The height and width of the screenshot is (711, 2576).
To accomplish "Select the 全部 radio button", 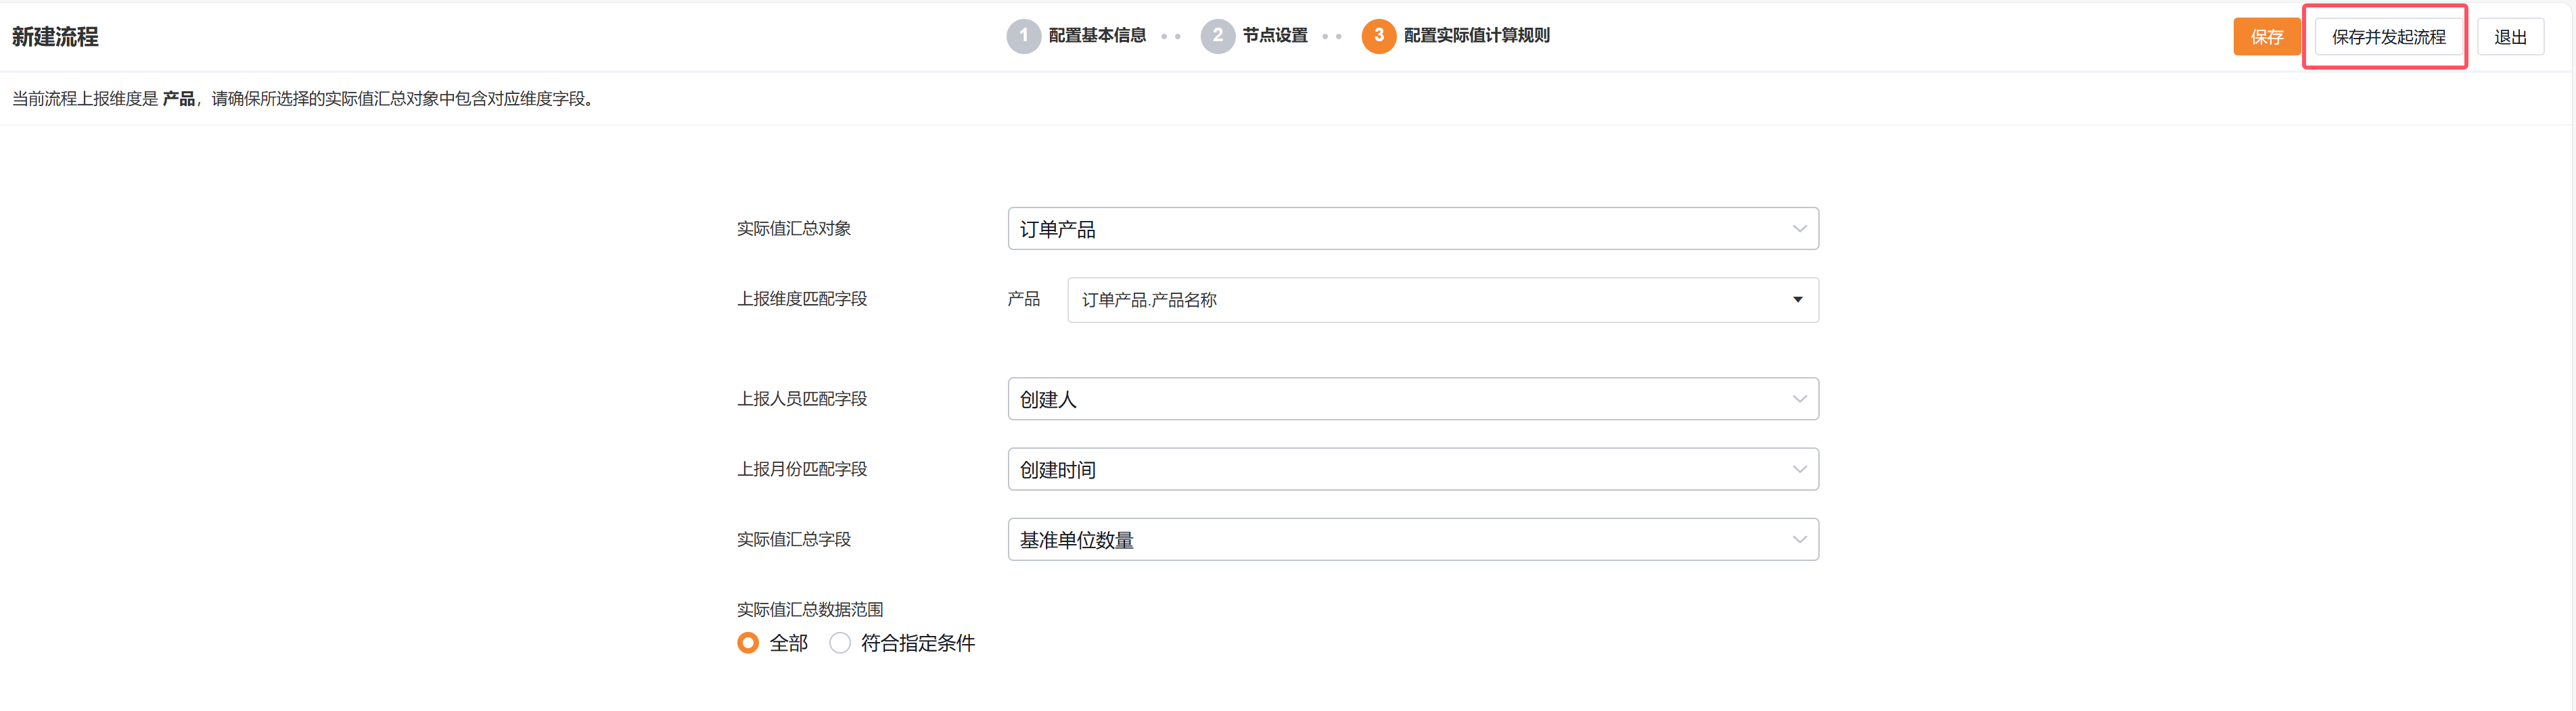I will [748, 643].
